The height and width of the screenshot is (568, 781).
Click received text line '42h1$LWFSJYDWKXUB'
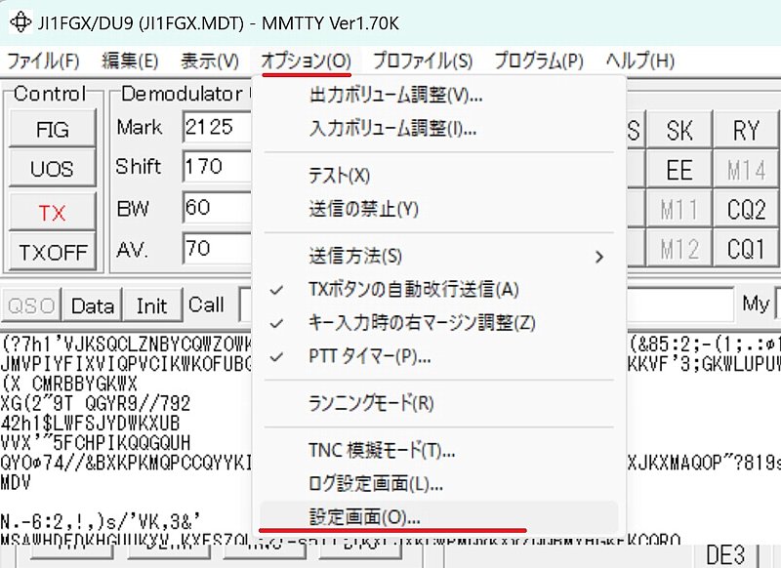tap(90, 424)
